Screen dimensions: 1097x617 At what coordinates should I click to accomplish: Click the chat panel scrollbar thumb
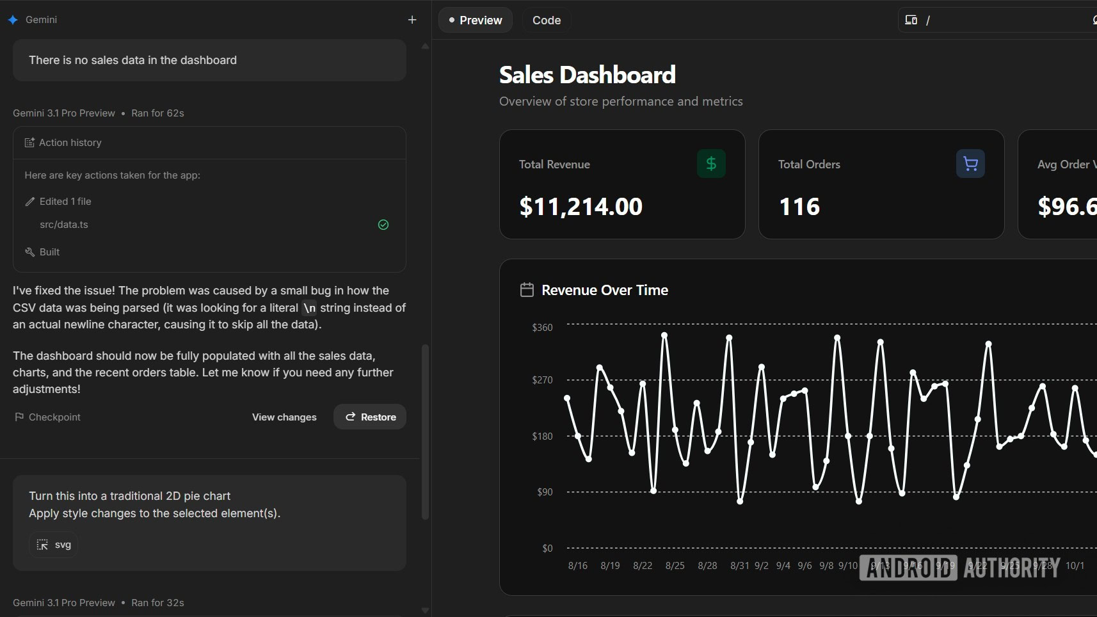pos(425,432)
